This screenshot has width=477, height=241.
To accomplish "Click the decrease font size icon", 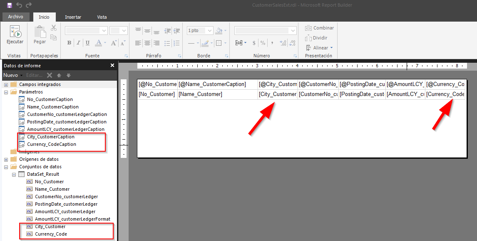I will (x=123, y=43).
